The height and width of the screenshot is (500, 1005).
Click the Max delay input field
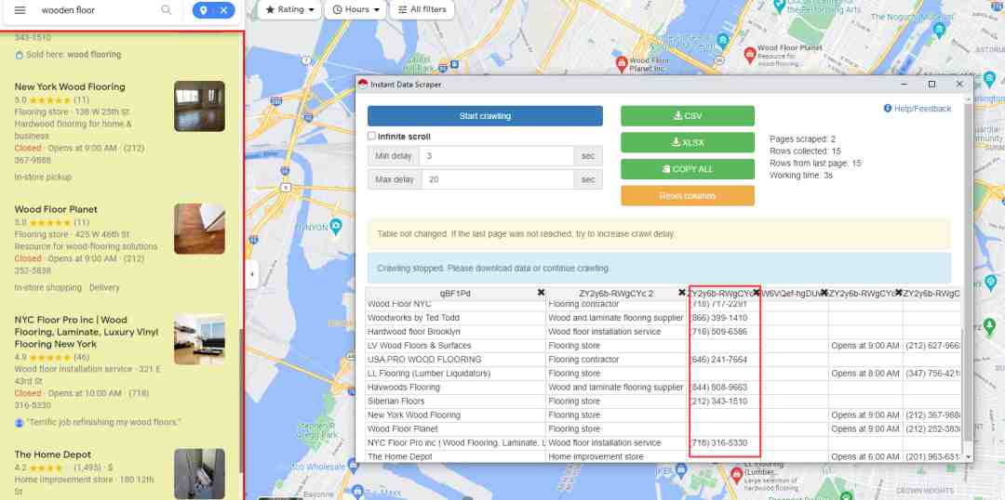[497, 179]
